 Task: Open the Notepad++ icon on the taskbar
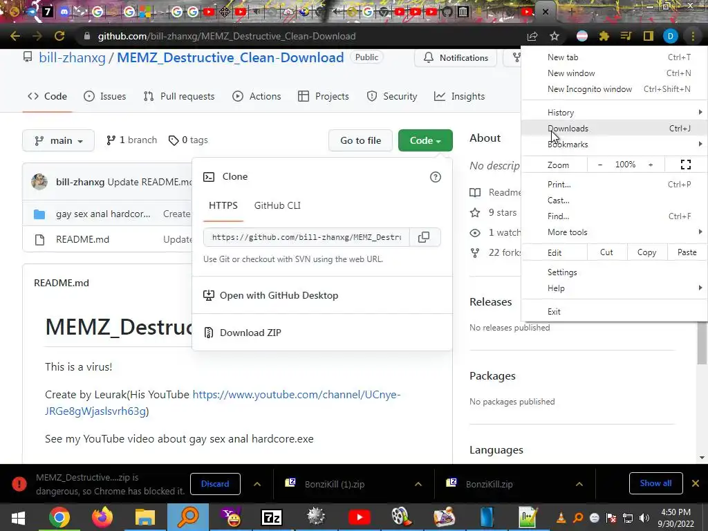coord(527,517)
